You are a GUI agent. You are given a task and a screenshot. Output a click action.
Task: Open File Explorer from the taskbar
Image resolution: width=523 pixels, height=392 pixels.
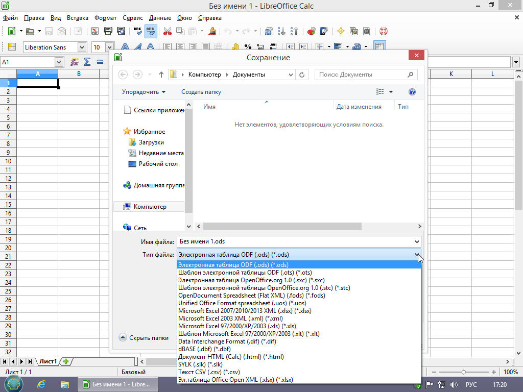pos(64,384)
